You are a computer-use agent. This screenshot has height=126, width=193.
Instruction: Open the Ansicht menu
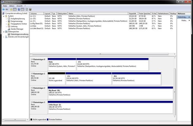coord(19,6)
